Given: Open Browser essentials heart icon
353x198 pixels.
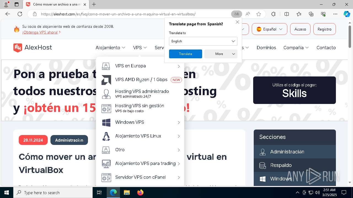Looking at the screenshot, I should click(x=323, y=14).
